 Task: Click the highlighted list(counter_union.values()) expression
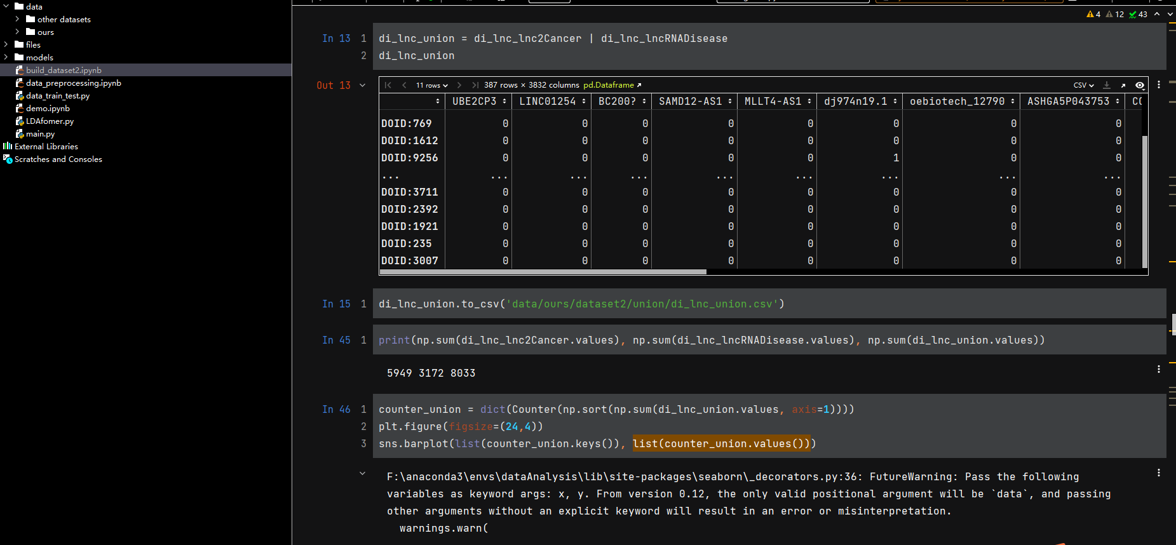[721, 443]
